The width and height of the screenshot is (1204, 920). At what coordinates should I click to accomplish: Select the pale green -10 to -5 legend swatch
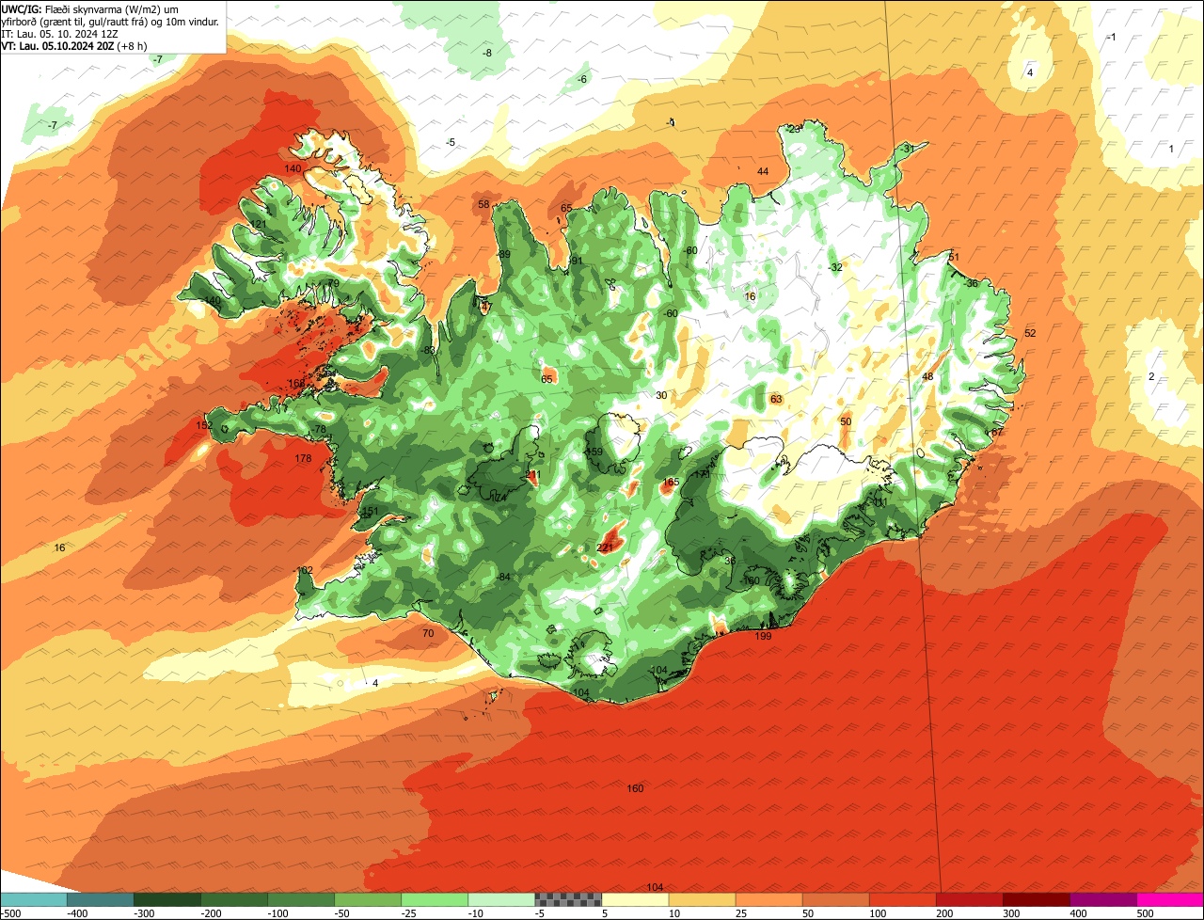[x=501, y=899]
